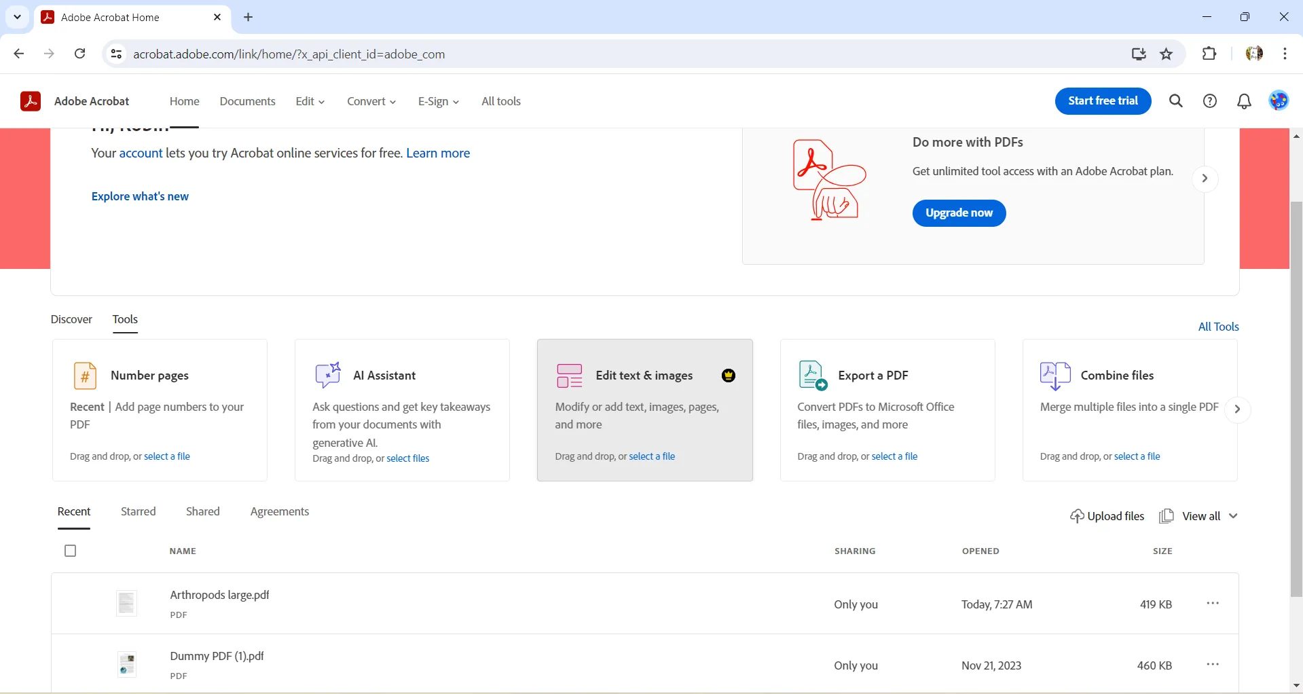Click the Upgrade now button
1303x694 pixels.
click(959, 213)
